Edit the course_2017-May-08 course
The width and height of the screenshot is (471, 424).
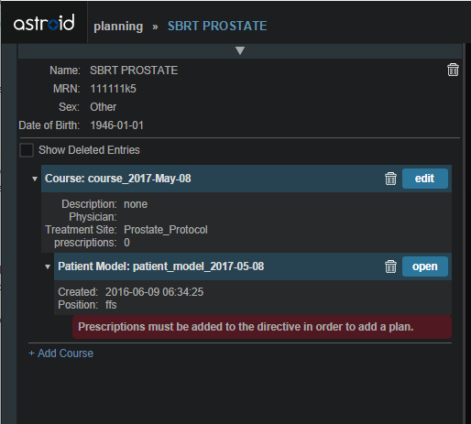click(425, 179)
